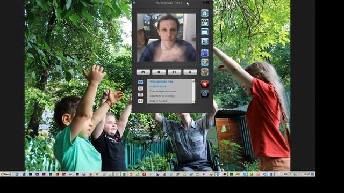Select the first (highlighted) left panel tab
This screenshot has width=344, height=193.
coord(140,82)
